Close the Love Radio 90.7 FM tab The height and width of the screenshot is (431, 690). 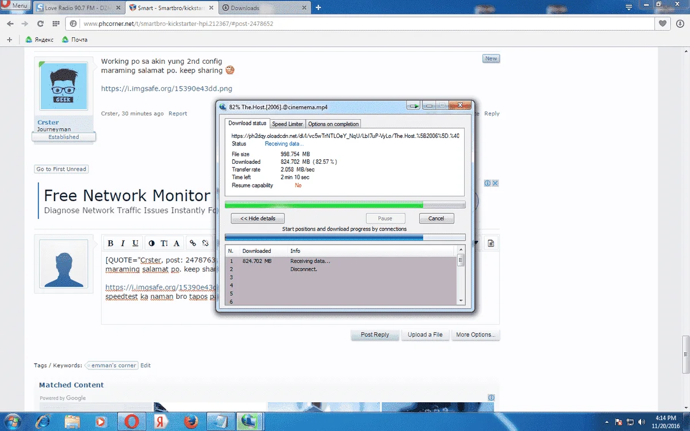click(x=117, y=8)
